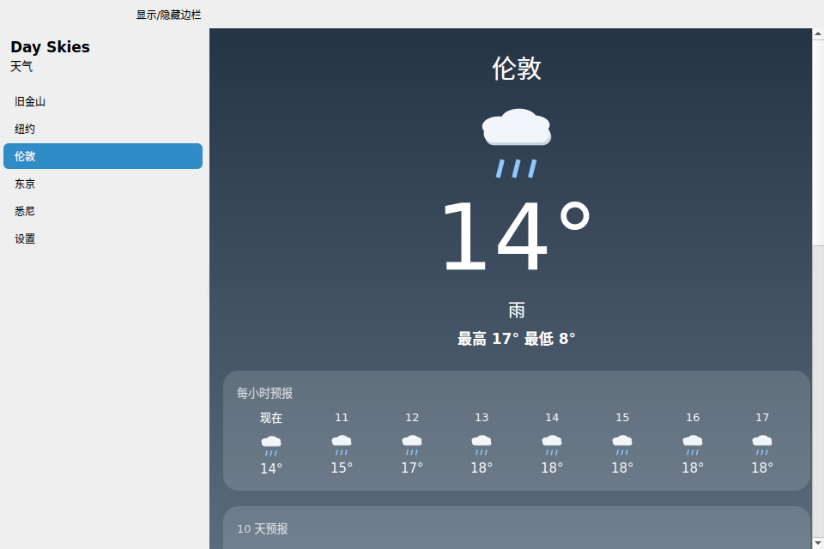Click the 伦敦 city title in main view

(517, 69)
